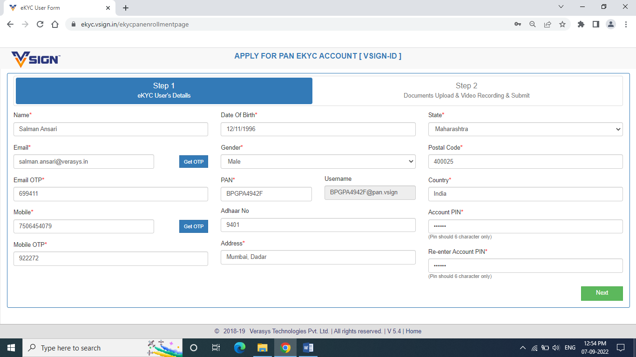Click the APPLY FOR PAN EKYC ACCOUNT heading

tap(318, 56)
